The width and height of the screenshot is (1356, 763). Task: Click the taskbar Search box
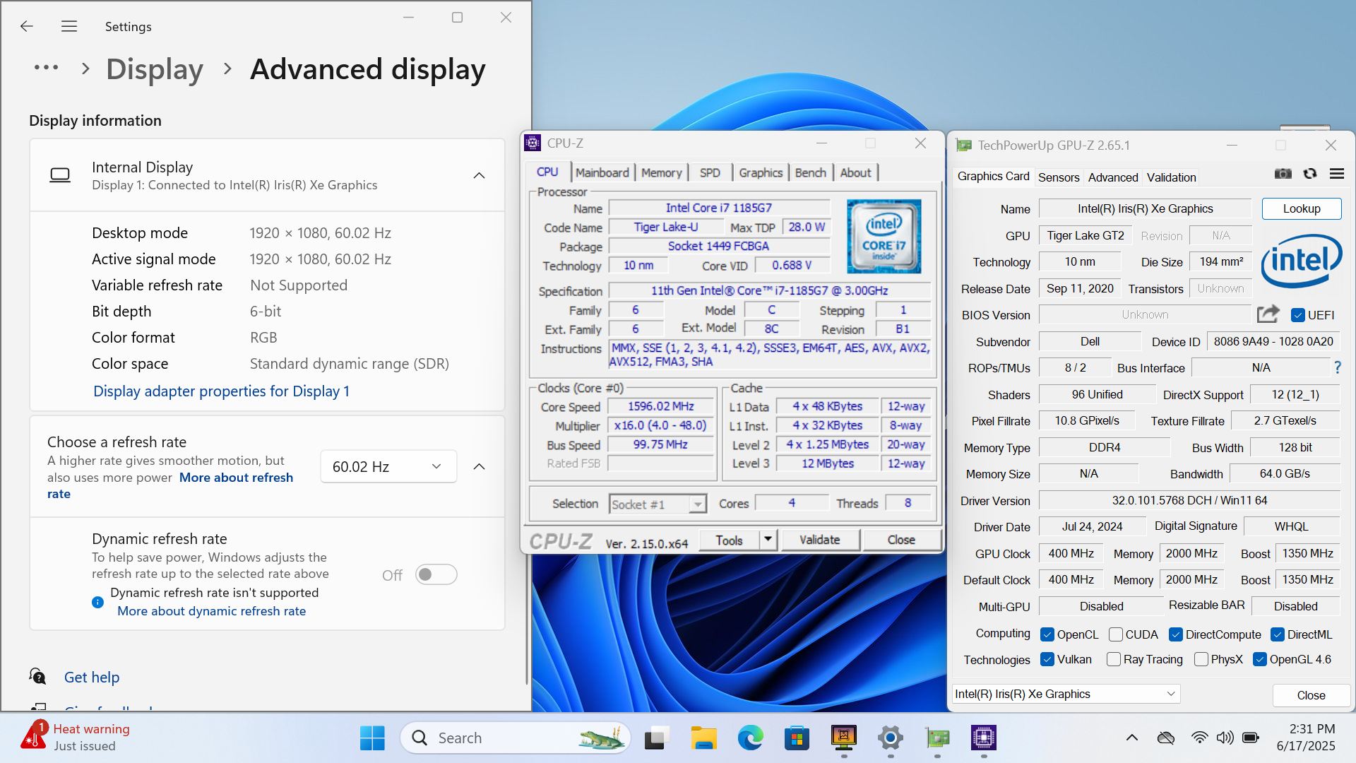[515, 738]
